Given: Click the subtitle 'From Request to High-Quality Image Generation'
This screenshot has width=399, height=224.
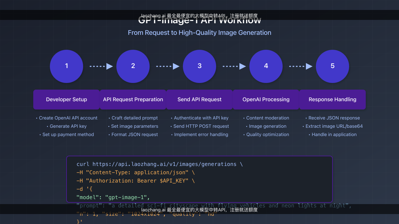Looking at the screenshot, I should pos(199,33).
